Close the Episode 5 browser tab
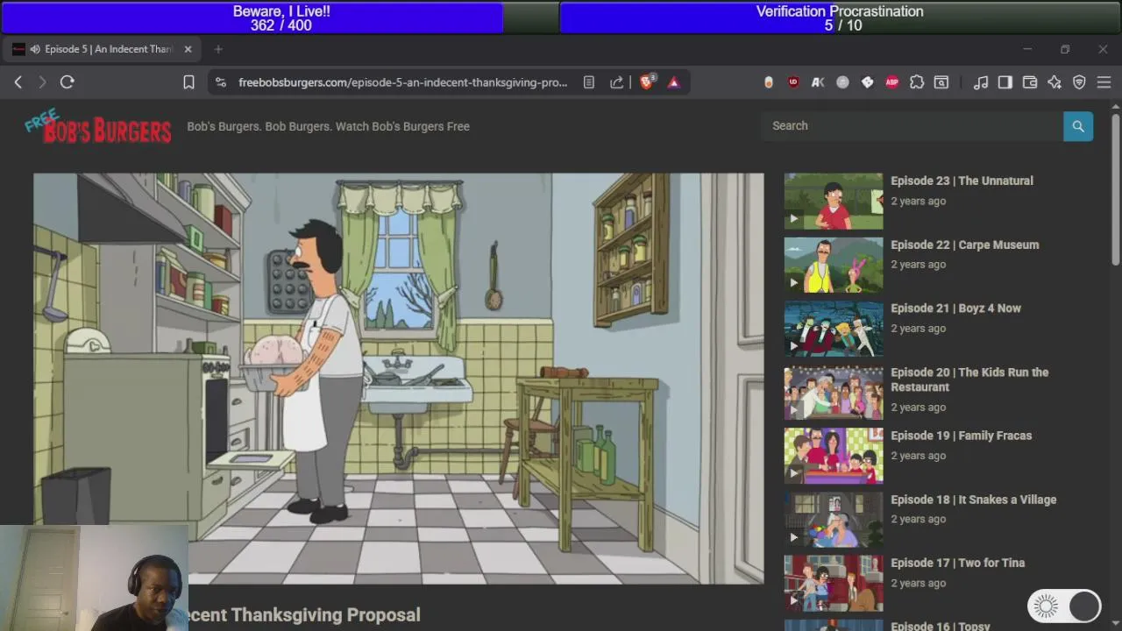This screenshot has width=1122, height=631. coord(188,49)
